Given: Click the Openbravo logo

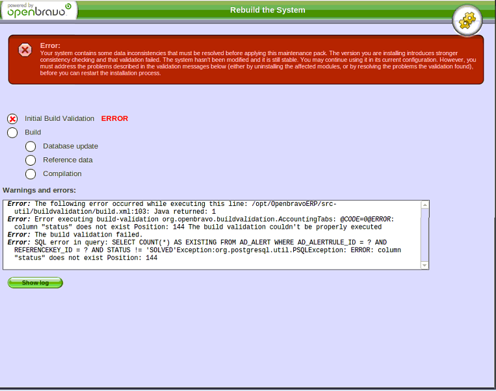Looking at the screenshot, I should [x=39, y=10].
